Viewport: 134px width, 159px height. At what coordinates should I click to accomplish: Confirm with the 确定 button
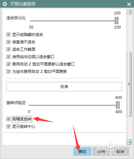[x=82, y=151]
